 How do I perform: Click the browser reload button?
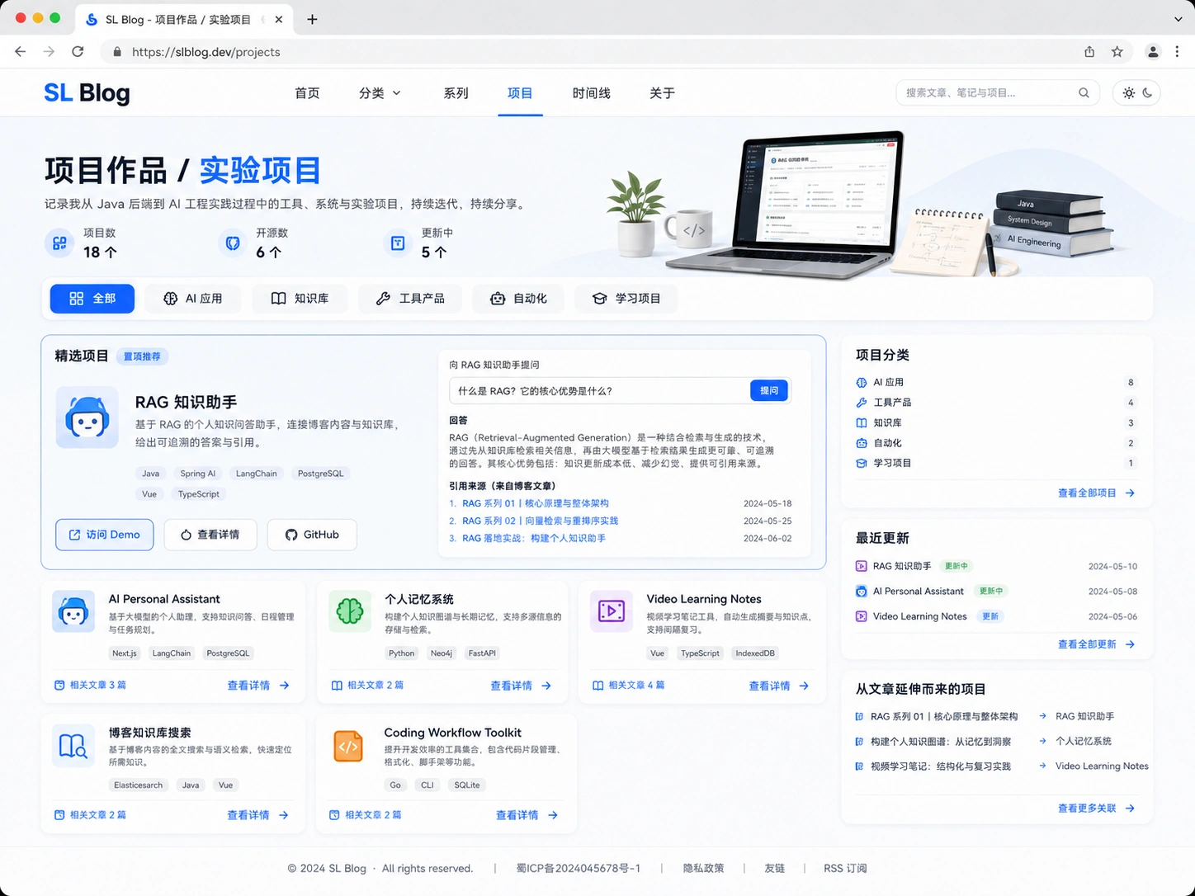pyautogui.click(x=78, y=51)
